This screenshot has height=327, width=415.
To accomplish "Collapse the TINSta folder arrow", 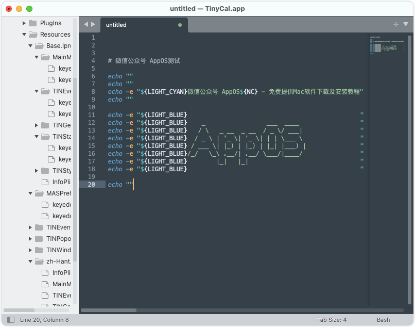I will [37, 137].
